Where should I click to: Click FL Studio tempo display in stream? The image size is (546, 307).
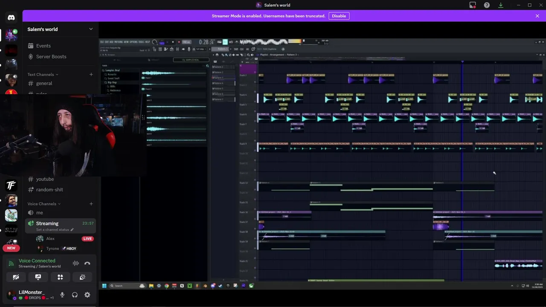186,42
